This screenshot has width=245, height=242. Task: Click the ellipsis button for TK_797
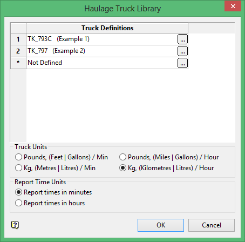[x=182, y=51]
